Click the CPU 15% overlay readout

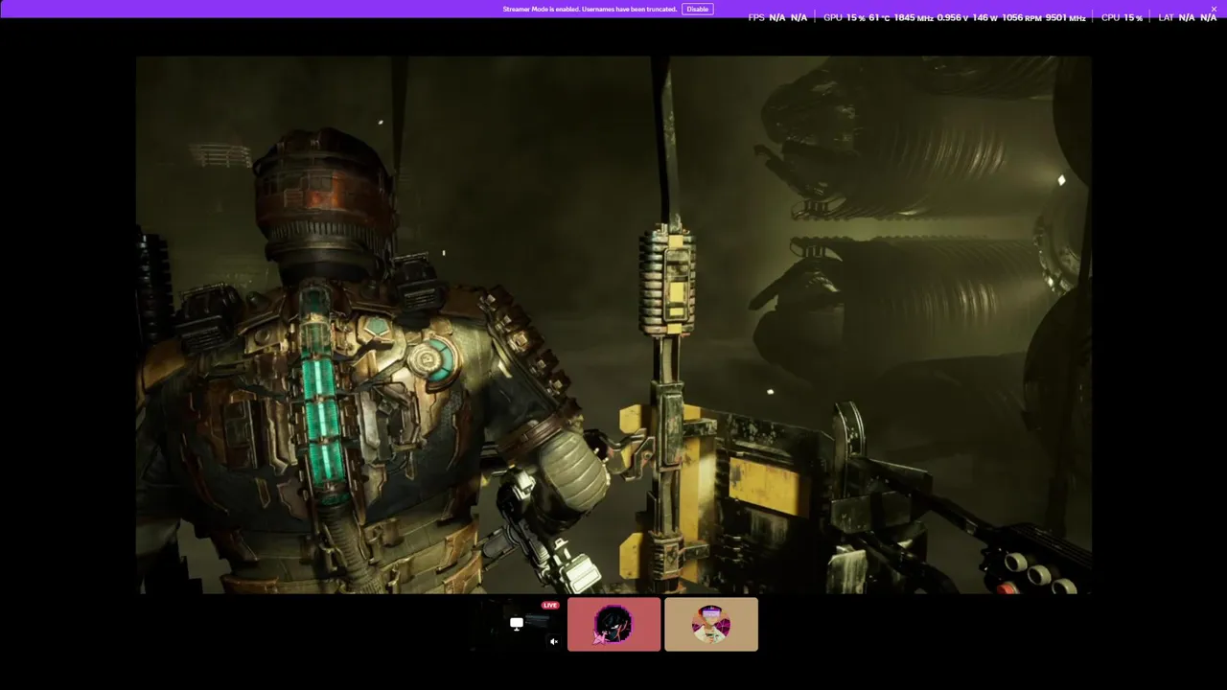1122,17
